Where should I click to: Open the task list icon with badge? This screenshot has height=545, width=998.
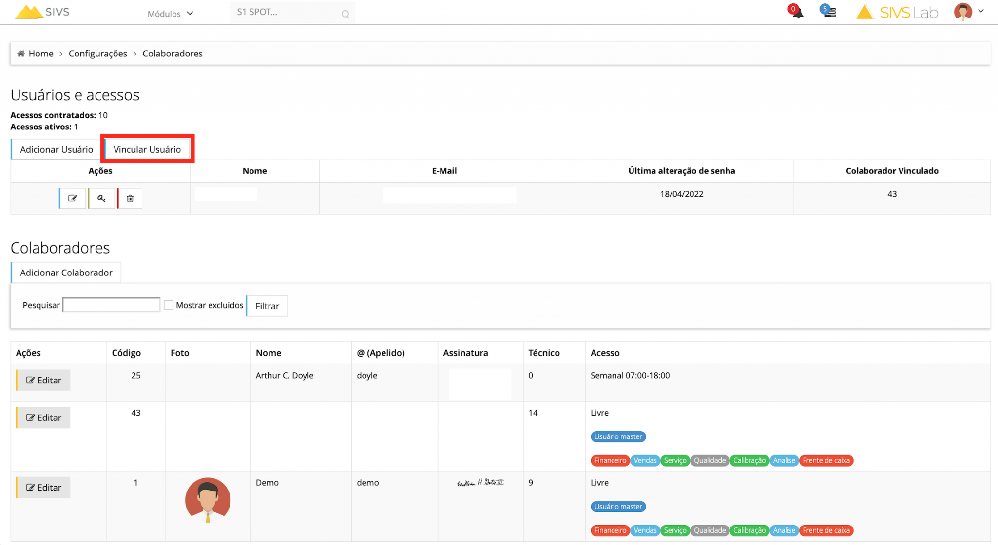[829, 12]
